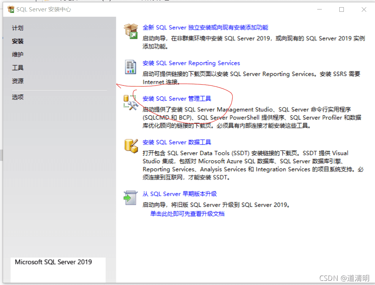Screen dimensions: 375x285
Task: Click the SQL Server data tools icon
Action: tap(131, 146)
